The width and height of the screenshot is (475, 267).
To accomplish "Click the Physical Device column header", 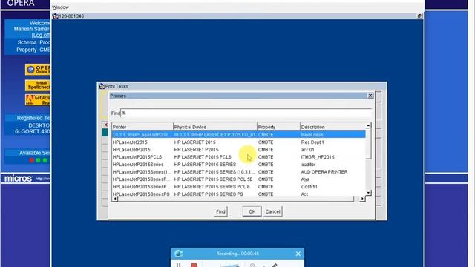I will click(215, 127).
